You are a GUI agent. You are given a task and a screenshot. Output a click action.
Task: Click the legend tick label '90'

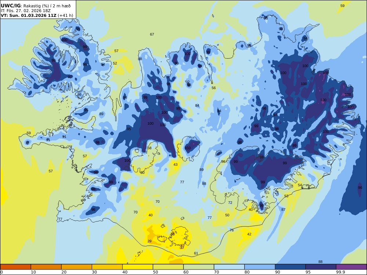click(277, 272)
